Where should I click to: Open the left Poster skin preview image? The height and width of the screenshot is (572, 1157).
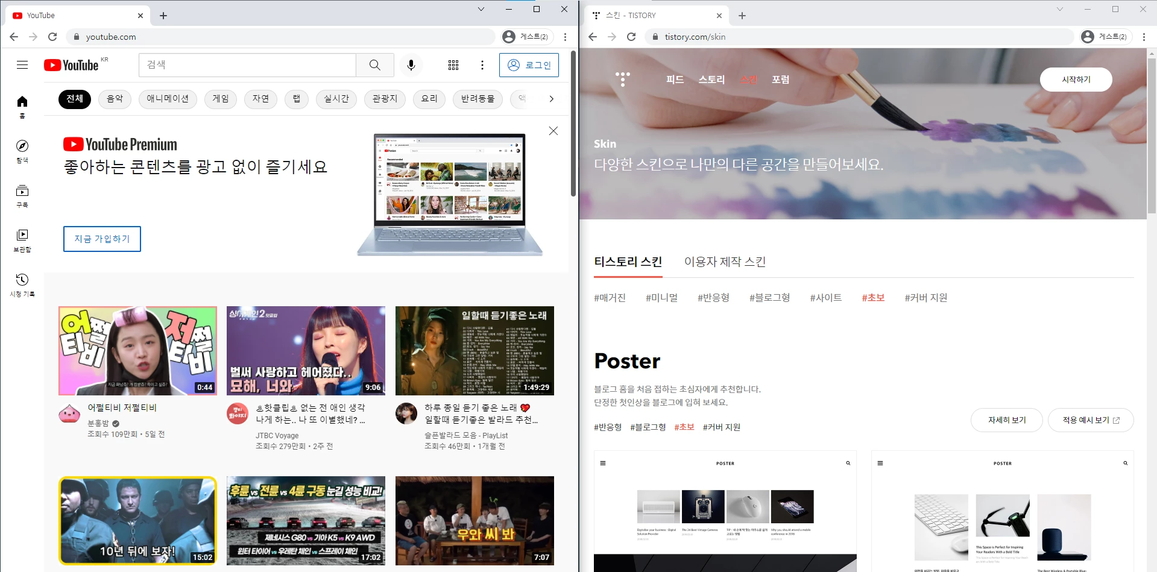725,511
